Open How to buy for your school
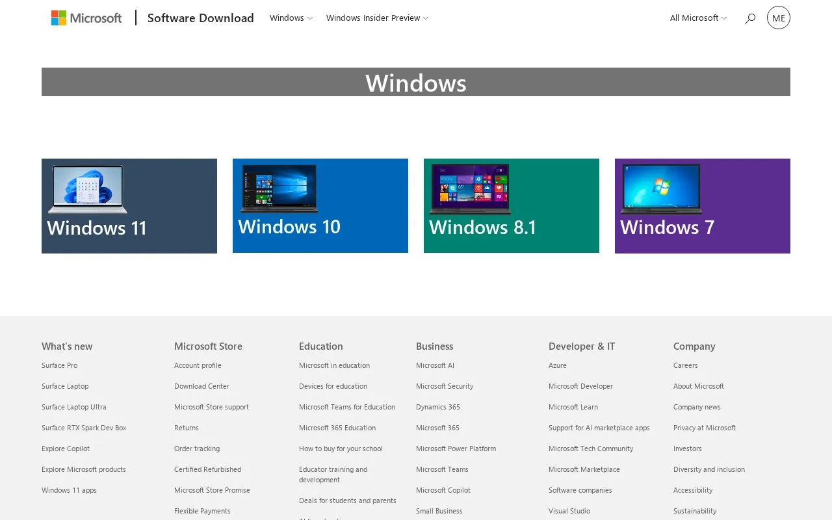This screenshot has width=832, height=520. 341,448
